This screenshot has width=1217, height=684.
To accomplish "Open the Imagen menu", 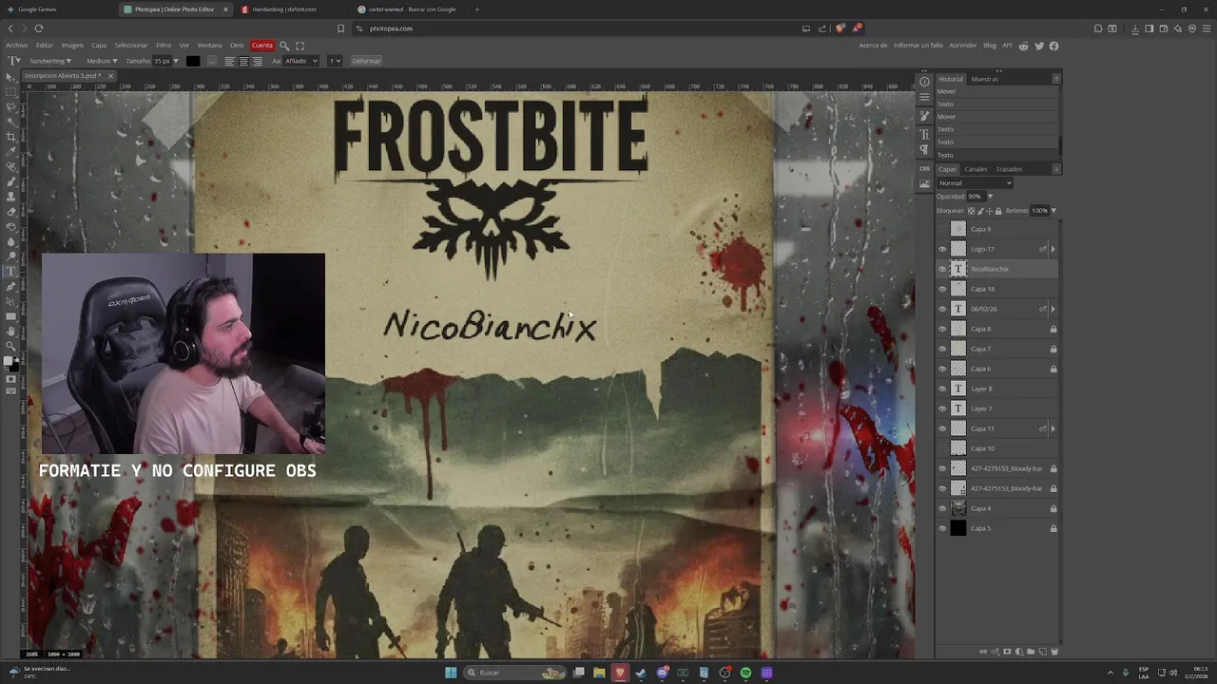I will tap(72, 46).
